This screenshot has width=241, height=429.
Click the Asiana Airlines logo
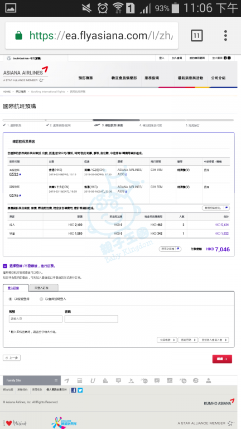tap(26, 72)
